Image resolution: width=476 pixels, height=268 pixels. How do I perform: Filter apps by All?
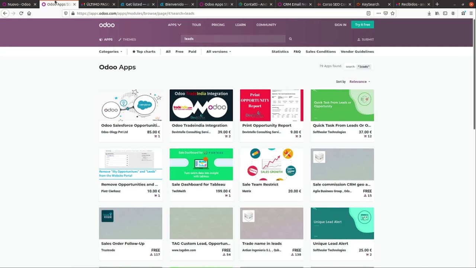[x=168, y=52]
